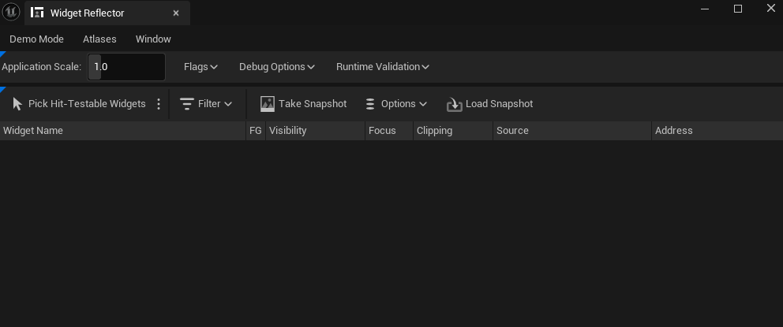Click Take Snapshot button
783x327 pixels.
pyautogui.click(x=303, y=104)
